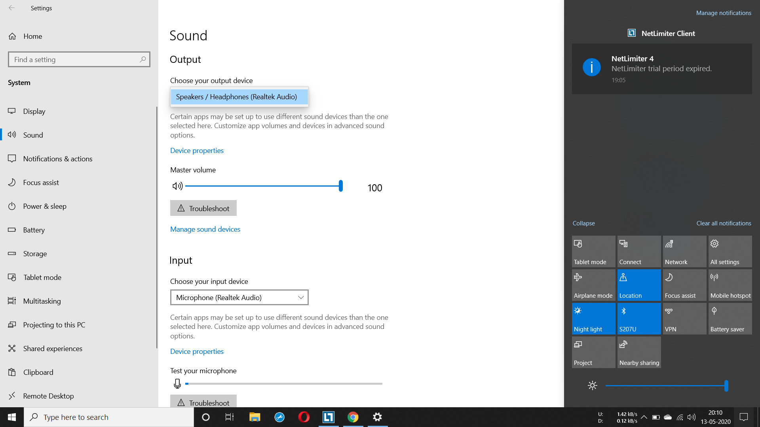Go to Power & sleep settings

(45, 206)
